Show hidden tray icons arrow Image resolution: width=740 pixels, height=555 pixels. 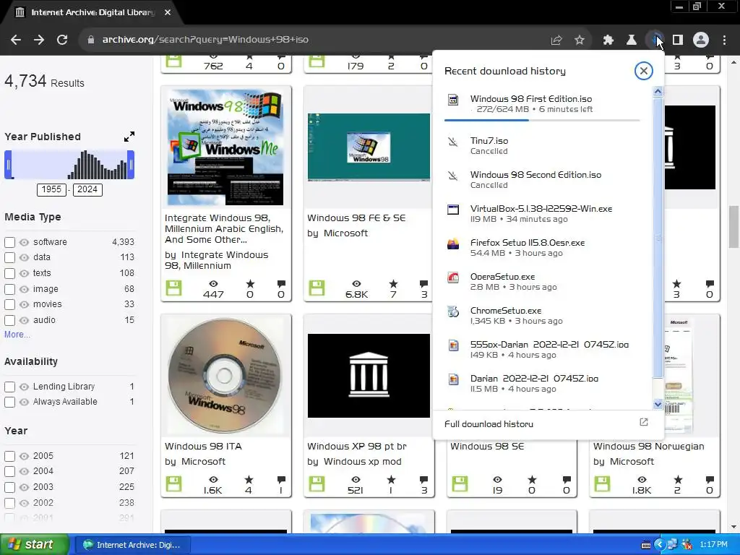[659, 545]
